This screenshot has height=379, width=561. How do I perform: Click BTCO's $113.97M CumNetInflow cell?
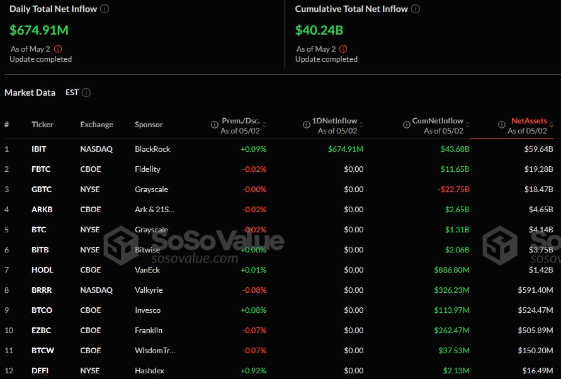(451, 310)
